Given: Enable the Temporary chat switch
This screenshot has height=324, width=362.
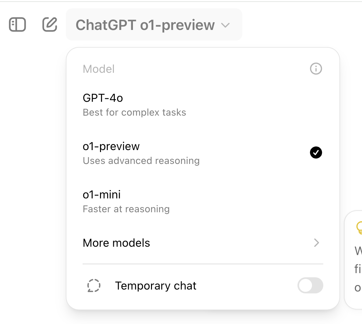Looking at the screenshot, I should (310, 285).
